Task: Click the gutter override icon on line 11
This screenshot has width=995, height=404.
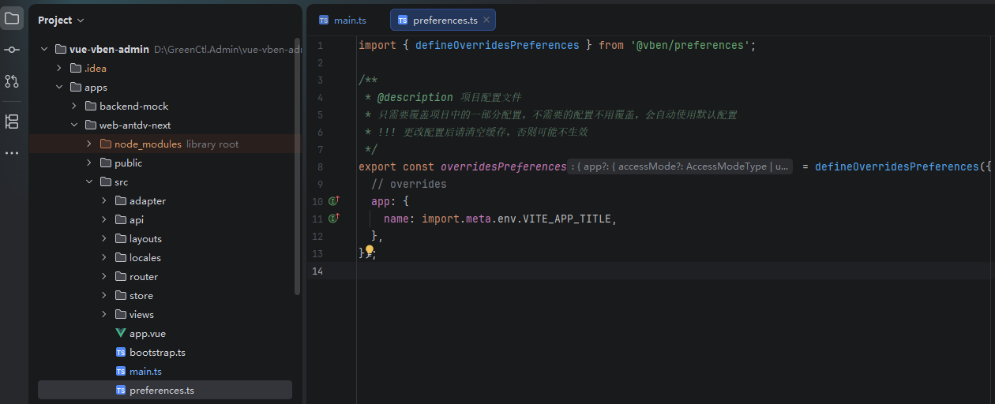Action: coord(333,219)
